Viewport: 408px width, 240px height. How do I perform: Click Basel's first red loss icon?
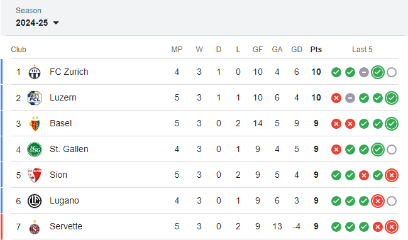coord(336,124)
